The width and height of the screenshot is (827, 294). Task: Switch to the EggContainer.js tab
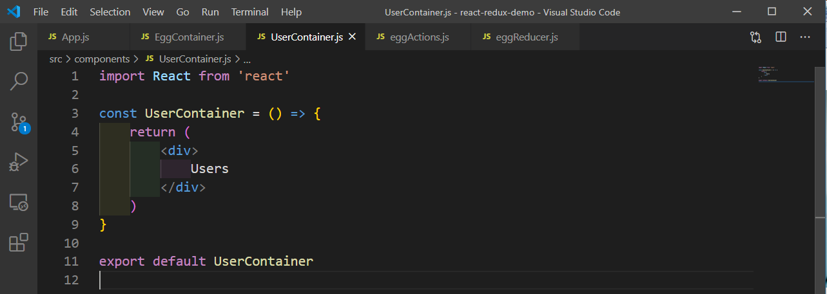point(188,37)
